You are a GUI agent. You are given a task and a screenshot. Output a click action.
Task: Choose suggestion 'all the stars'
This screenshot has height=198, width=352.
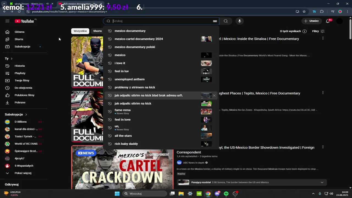coord(161,136)
